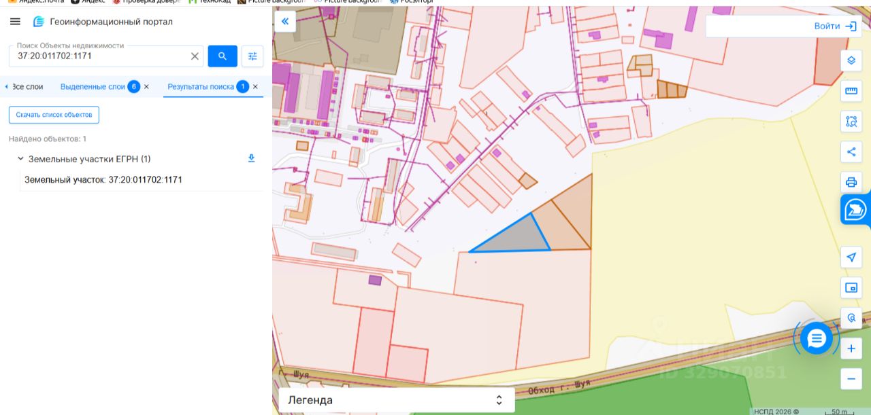Close the Результаты поиска tab
Screen dimensions: 871x415
pos(255,87)
